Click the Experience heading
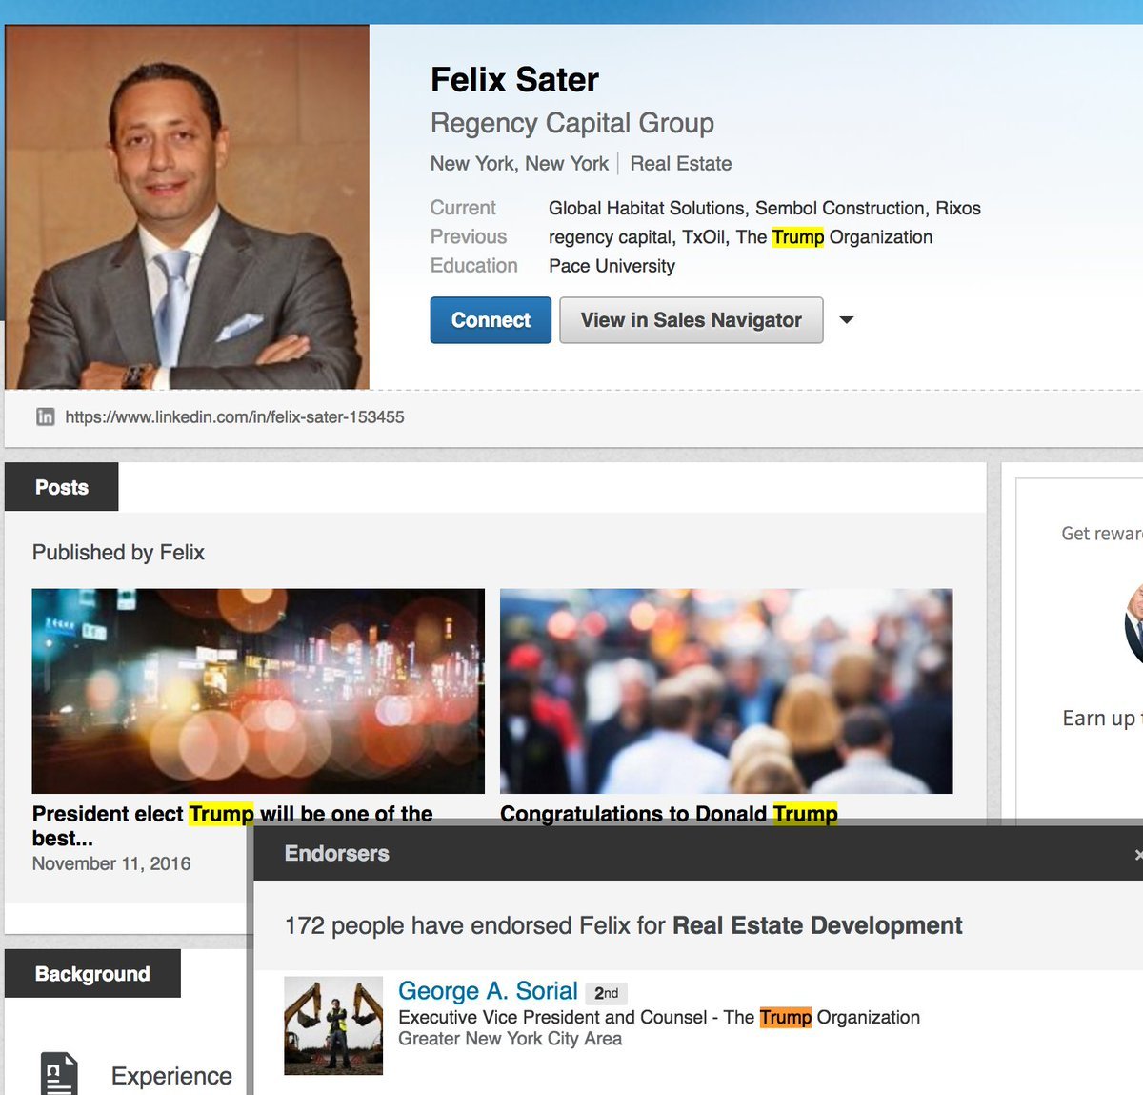Image resolution: width=1143 pixels, height=1095 pixels. tap(171, 1076)
